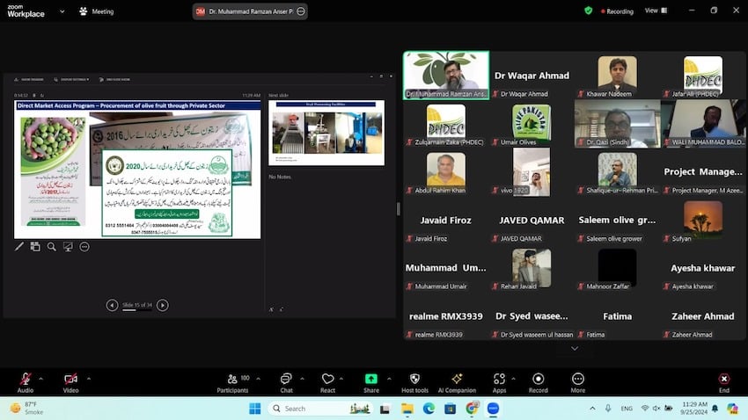Open the Participants panel
This screenshot has width=748, height=420.
click(x=232, y=379)
